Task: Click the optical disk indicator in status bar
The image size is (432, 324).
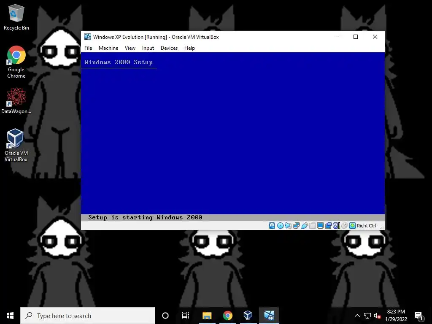Action: pyautogui.click(x=280, y=226)
